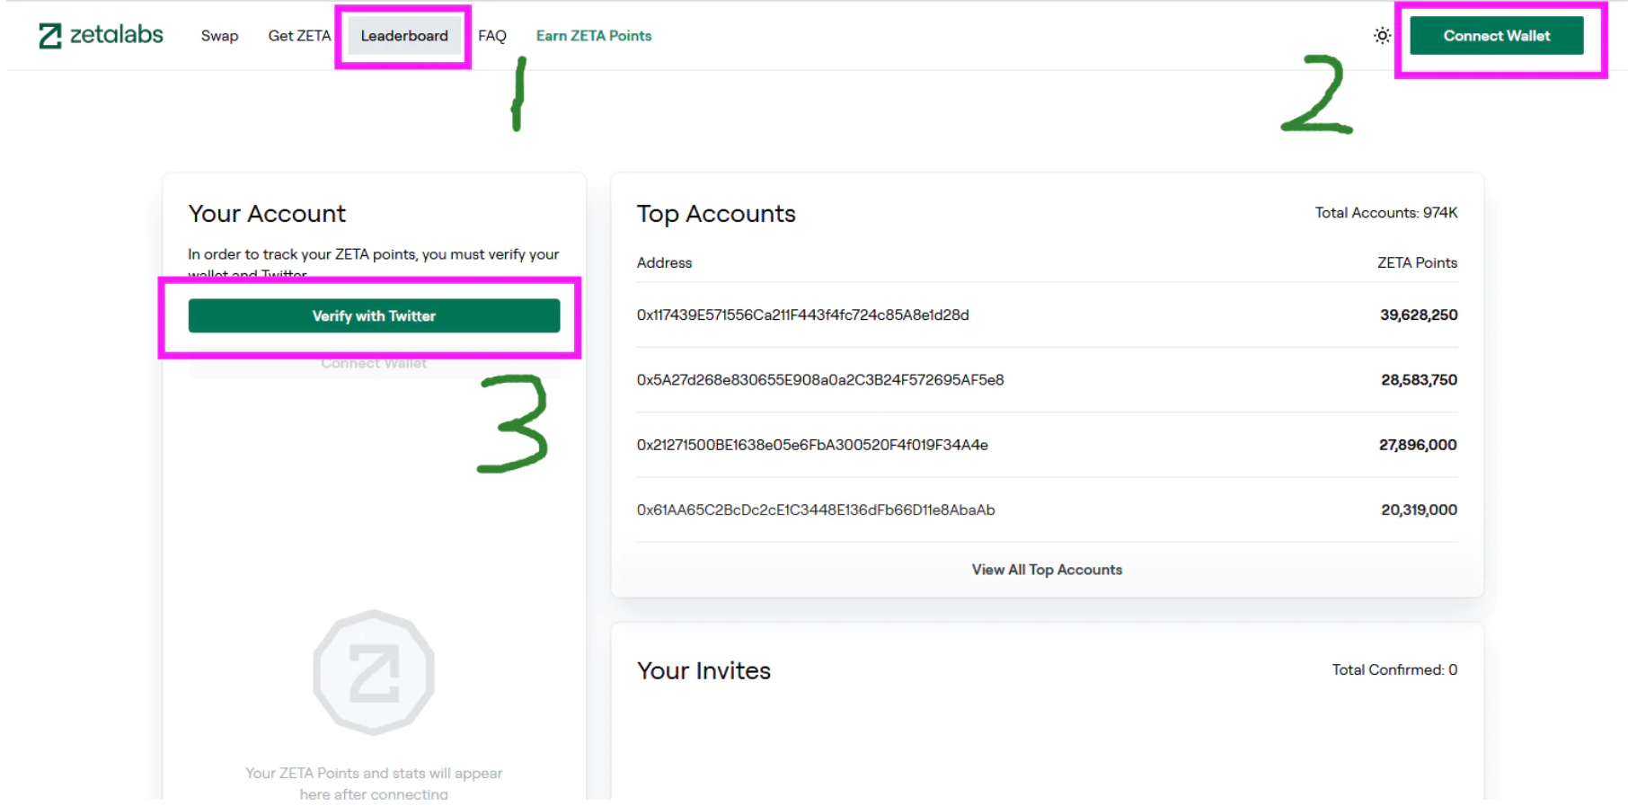The height and width of the screenshot is (806, 1628).
Task: Select address 0x21271500BE1638e05e6FbA300520F4f019F34A4e
Action: (x=812, y=445)
